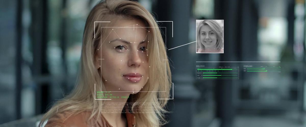This screenshot has height=127, width=306.
Task: Click the connector line leading to the thumbnail
Action: (182, 45)
